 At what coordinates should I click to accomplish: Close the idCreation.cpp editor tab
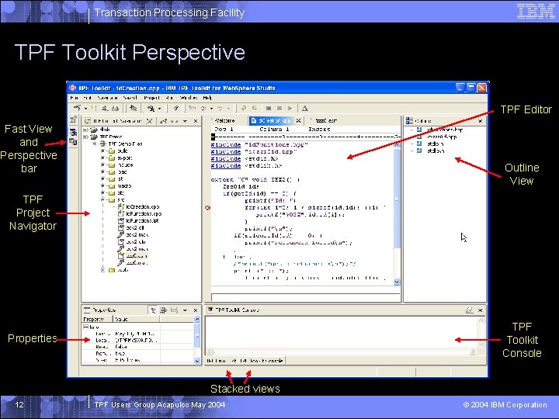click(298, 121)
